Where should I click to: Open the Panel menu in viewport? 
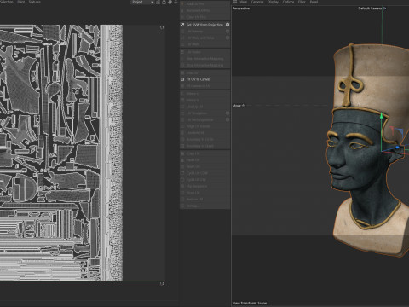(314, 2)
